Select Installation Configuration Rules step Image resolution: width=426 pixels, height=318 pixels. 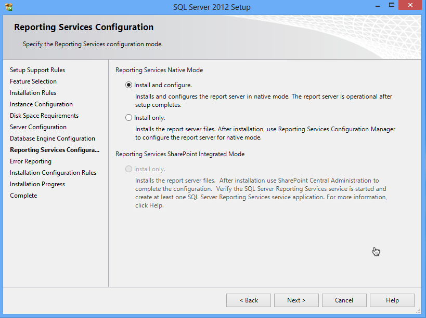click(x=53, y=173)
